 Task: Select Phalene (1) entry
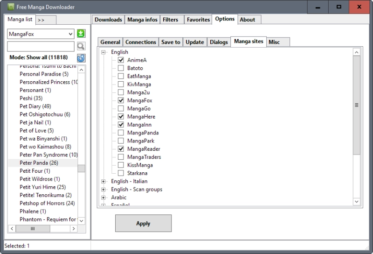(x=33, y=212)
